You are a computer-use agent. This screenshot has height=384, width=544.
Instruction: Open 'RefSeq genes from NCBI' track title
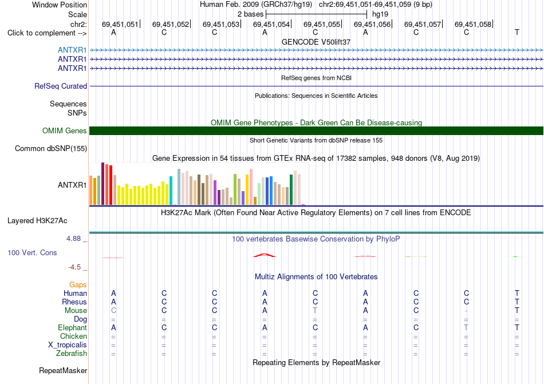click(x=316, y=78)
